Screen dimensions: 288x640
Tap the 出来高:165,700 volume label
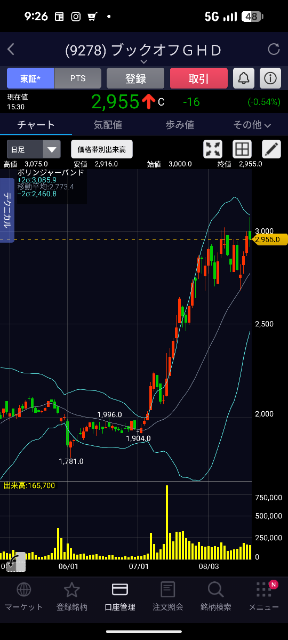pos(29,485)
